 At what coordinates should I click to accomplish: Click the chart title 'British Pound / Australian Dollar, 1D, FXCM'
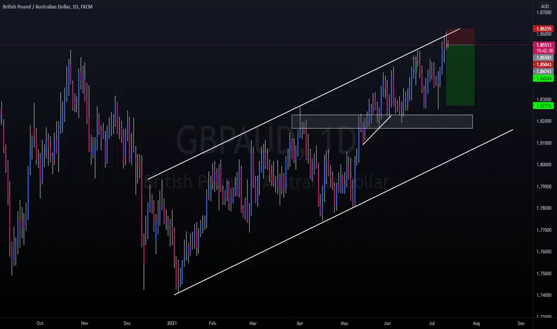point(48,7)
